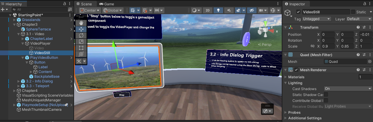The width and height of the screenshot is (373, 122).
Task: Select PlayVideoButton in Hierarchy
Action: point(44,58)
